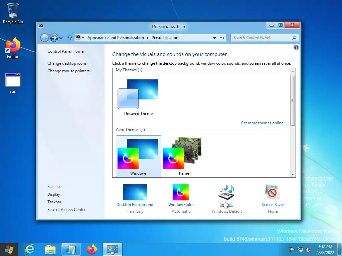Launch Internet Explorer from taskbar

point(30,249)
